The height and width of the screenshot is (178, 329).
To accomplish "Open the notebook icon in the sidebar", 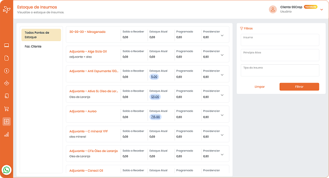I will click(x=6, y=96).
